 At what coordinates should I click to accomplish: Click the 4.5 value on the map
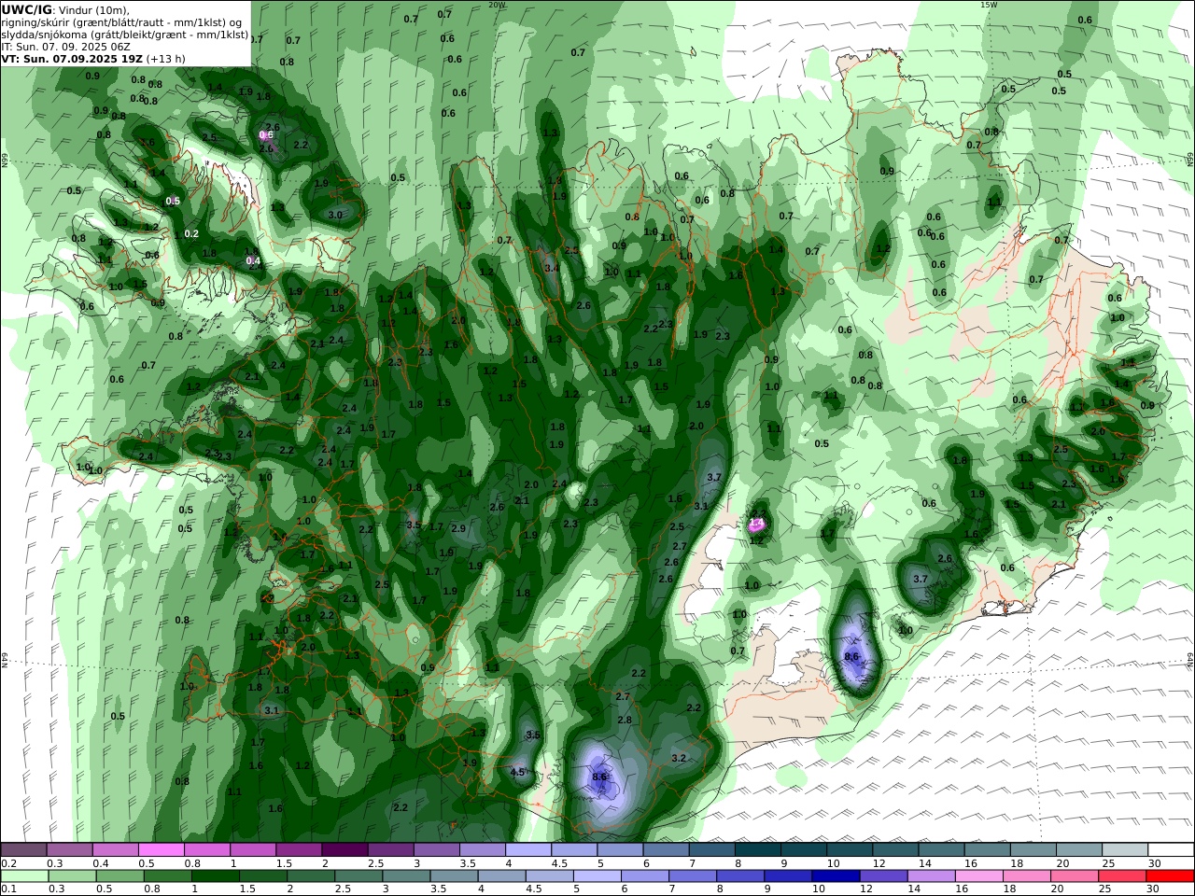click(518, 772)
